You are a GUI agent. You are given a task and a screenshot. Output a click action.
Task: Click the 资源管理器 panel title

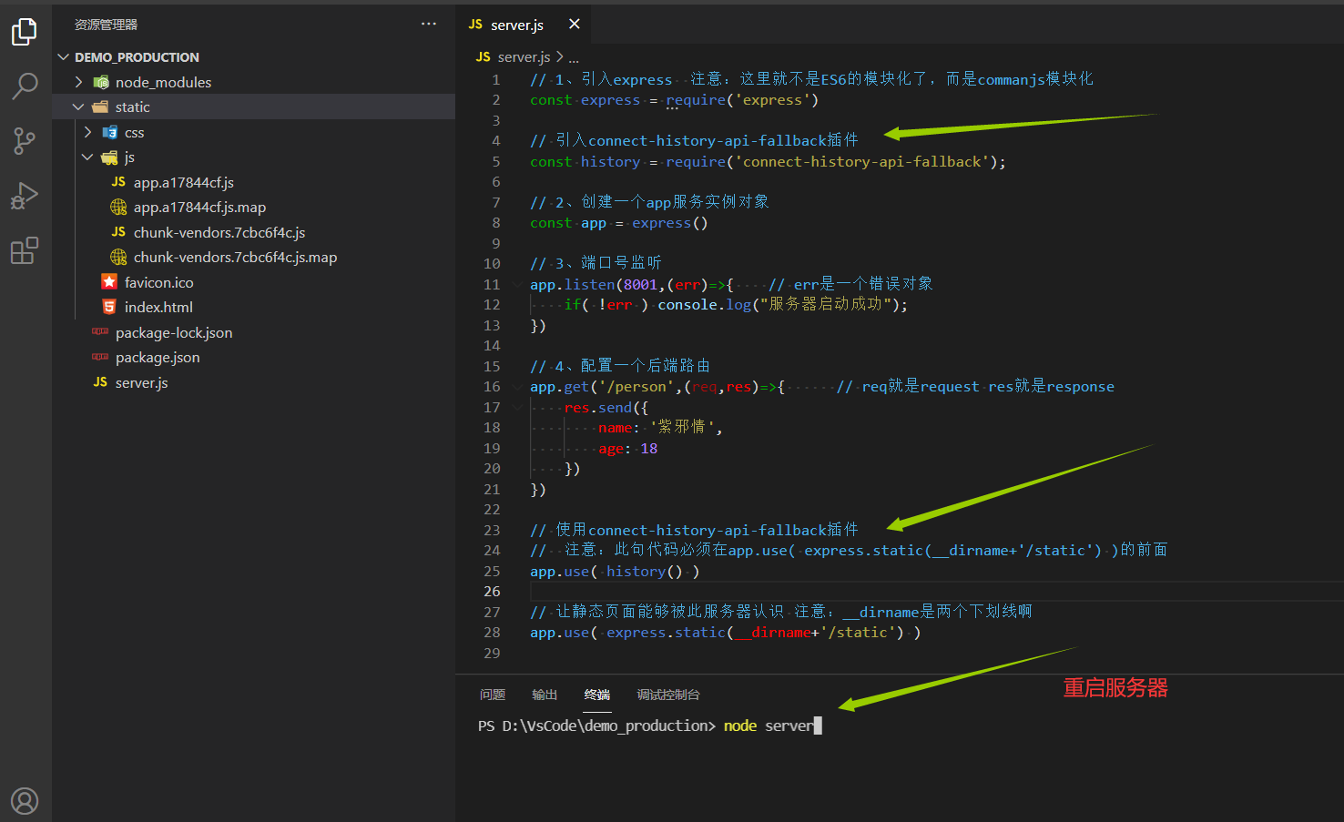pyautogui.click(x=106, y=25)
